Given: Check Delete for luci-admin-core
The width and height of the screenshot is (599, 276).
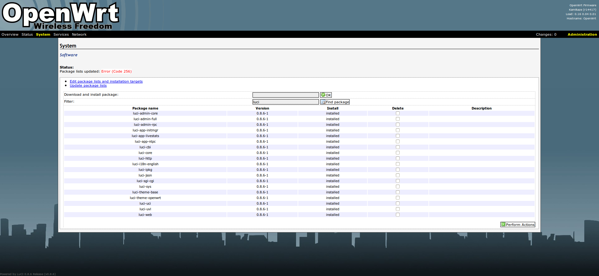Looking at the screenshot, I should [x=398, y=113].
